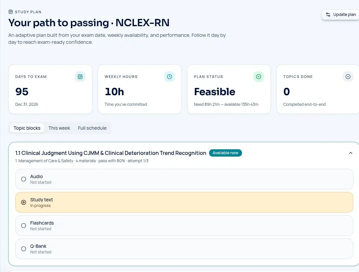Open the Study text material row
Screen dimensions: 359x272
click(184, 202)
